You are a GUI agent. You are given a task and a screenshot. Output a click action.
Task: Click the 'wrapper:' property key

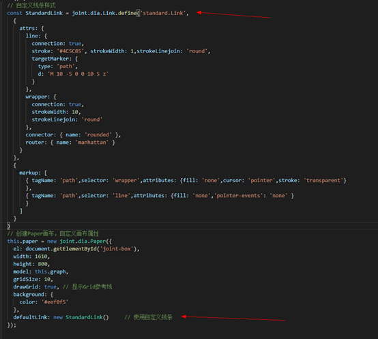pos(38,97)
